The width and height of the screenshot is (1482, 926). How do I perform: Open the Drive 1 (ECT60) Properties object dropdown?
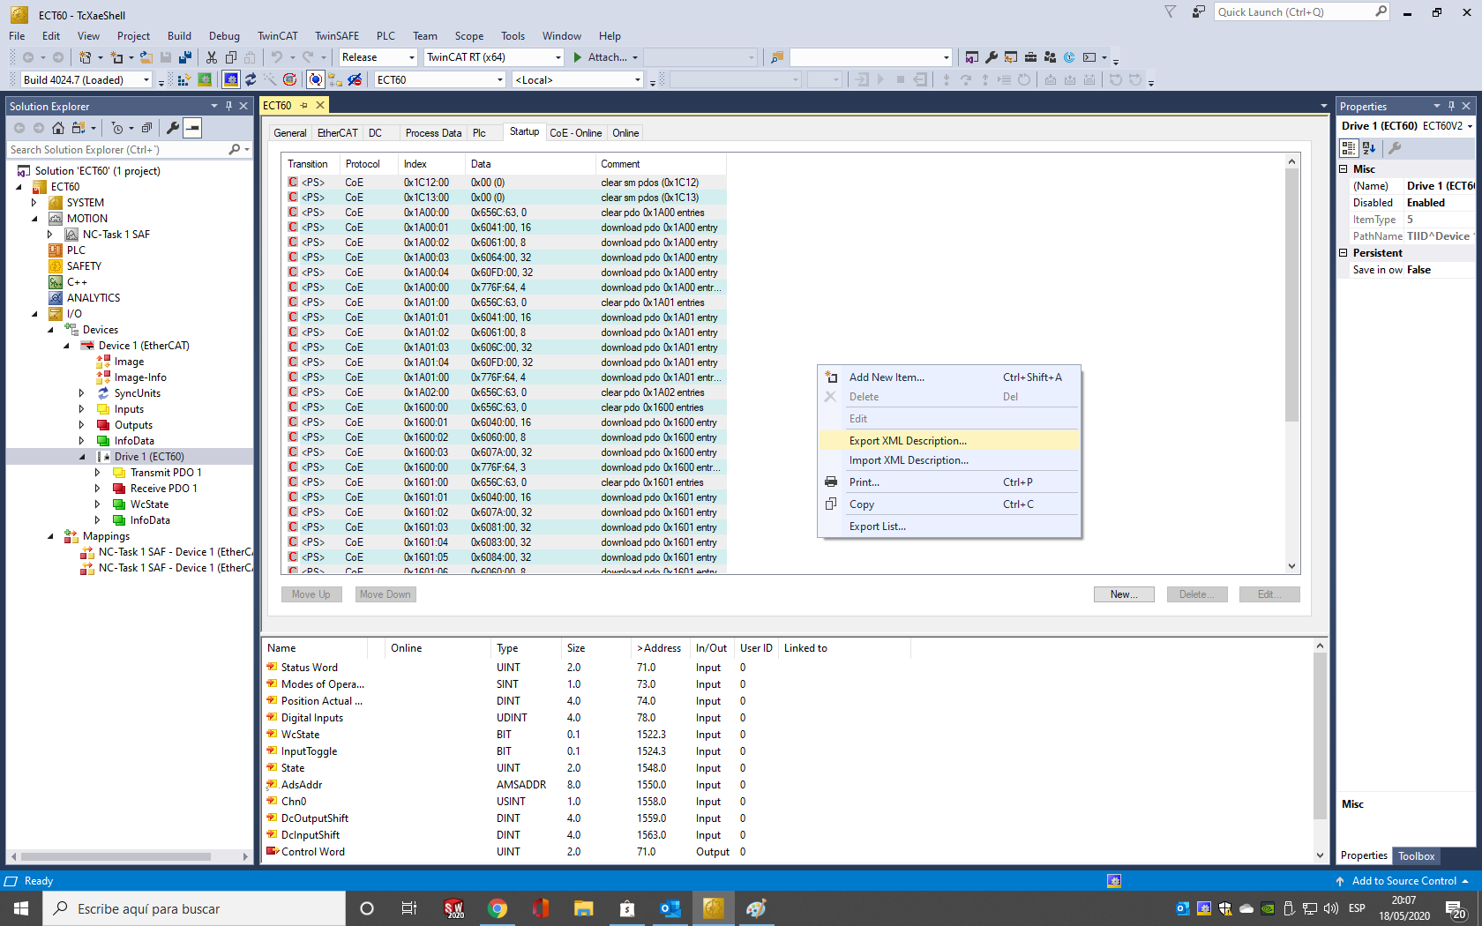(1470, 126)
